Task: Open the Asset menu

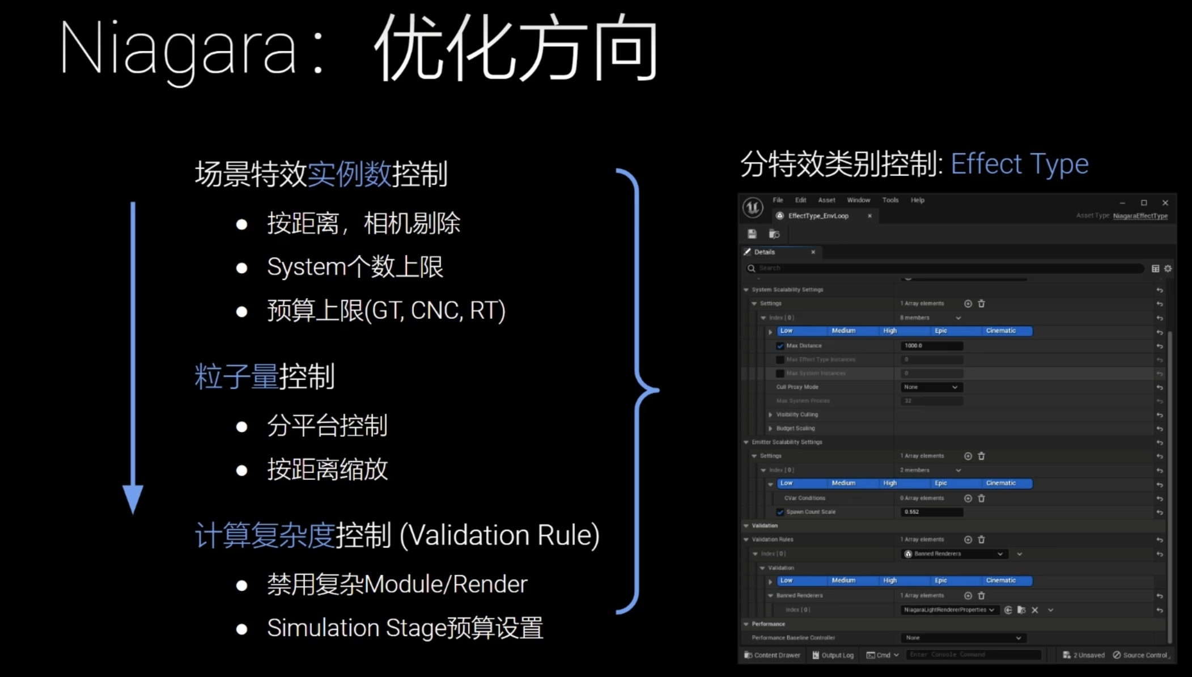Action: pyautogui.click(x=826, y=200)
